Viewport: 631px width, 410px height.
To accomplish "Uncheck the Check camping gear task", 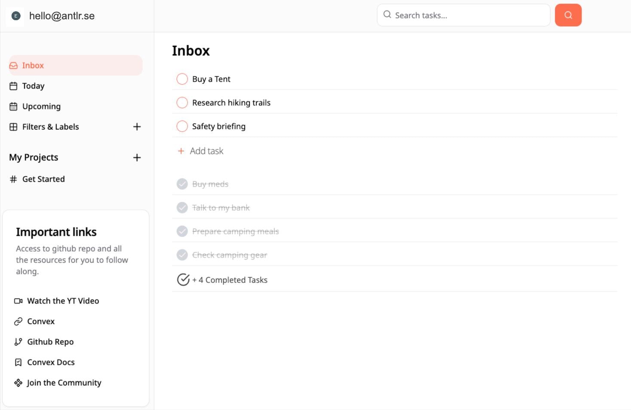I will tap(182, 255).
